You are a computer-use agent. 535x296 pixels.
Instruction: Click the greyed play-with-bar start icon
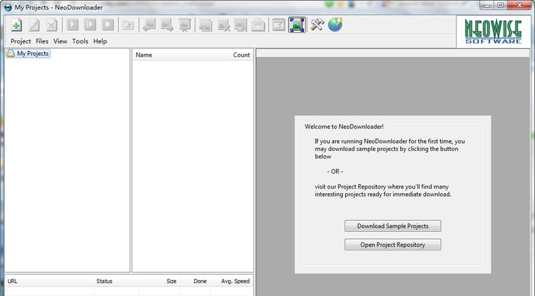click(x=90, y=25)
